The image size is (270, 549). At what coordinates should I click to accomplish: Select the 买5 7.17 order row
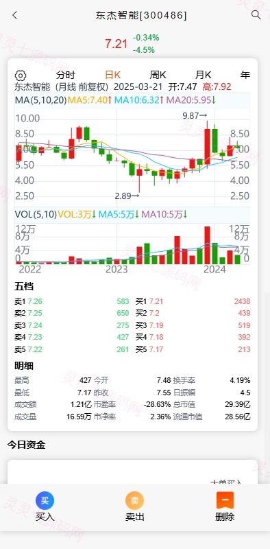[193, 349]
